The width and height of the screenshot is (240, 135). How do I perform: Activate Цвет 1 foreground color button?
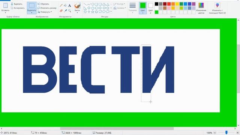[x=142, y=8]
